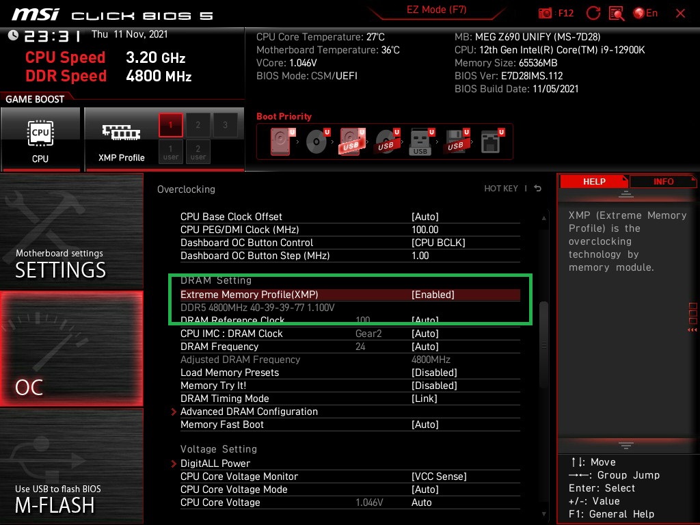The width and height of the screenshot is (700, 525).
Task: Open CPU IMC : DRAM Clock Auto option
Action: coord(425,334)
